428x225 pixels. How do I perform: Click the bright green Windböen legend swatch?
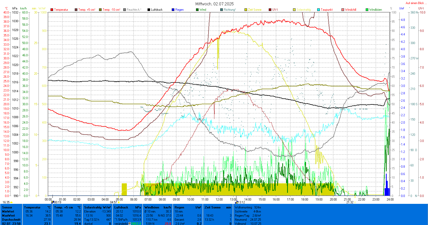coord(367,10)
